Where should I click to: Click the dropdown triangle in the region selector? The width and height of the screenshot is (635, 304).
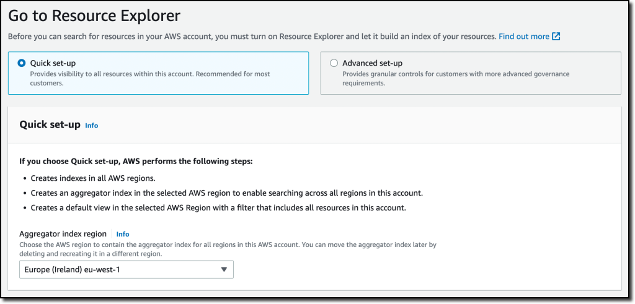tap(224, 270)
